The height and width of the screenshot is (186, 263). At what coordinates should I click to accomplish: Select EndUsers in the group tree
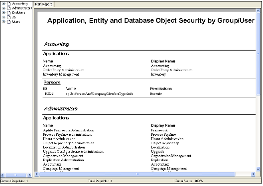click(x=18, y=13)
